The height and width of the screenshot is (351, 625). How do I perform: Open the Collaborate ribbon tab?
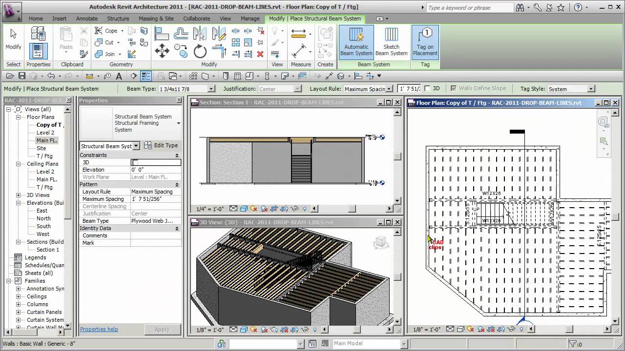click(197, 19)
